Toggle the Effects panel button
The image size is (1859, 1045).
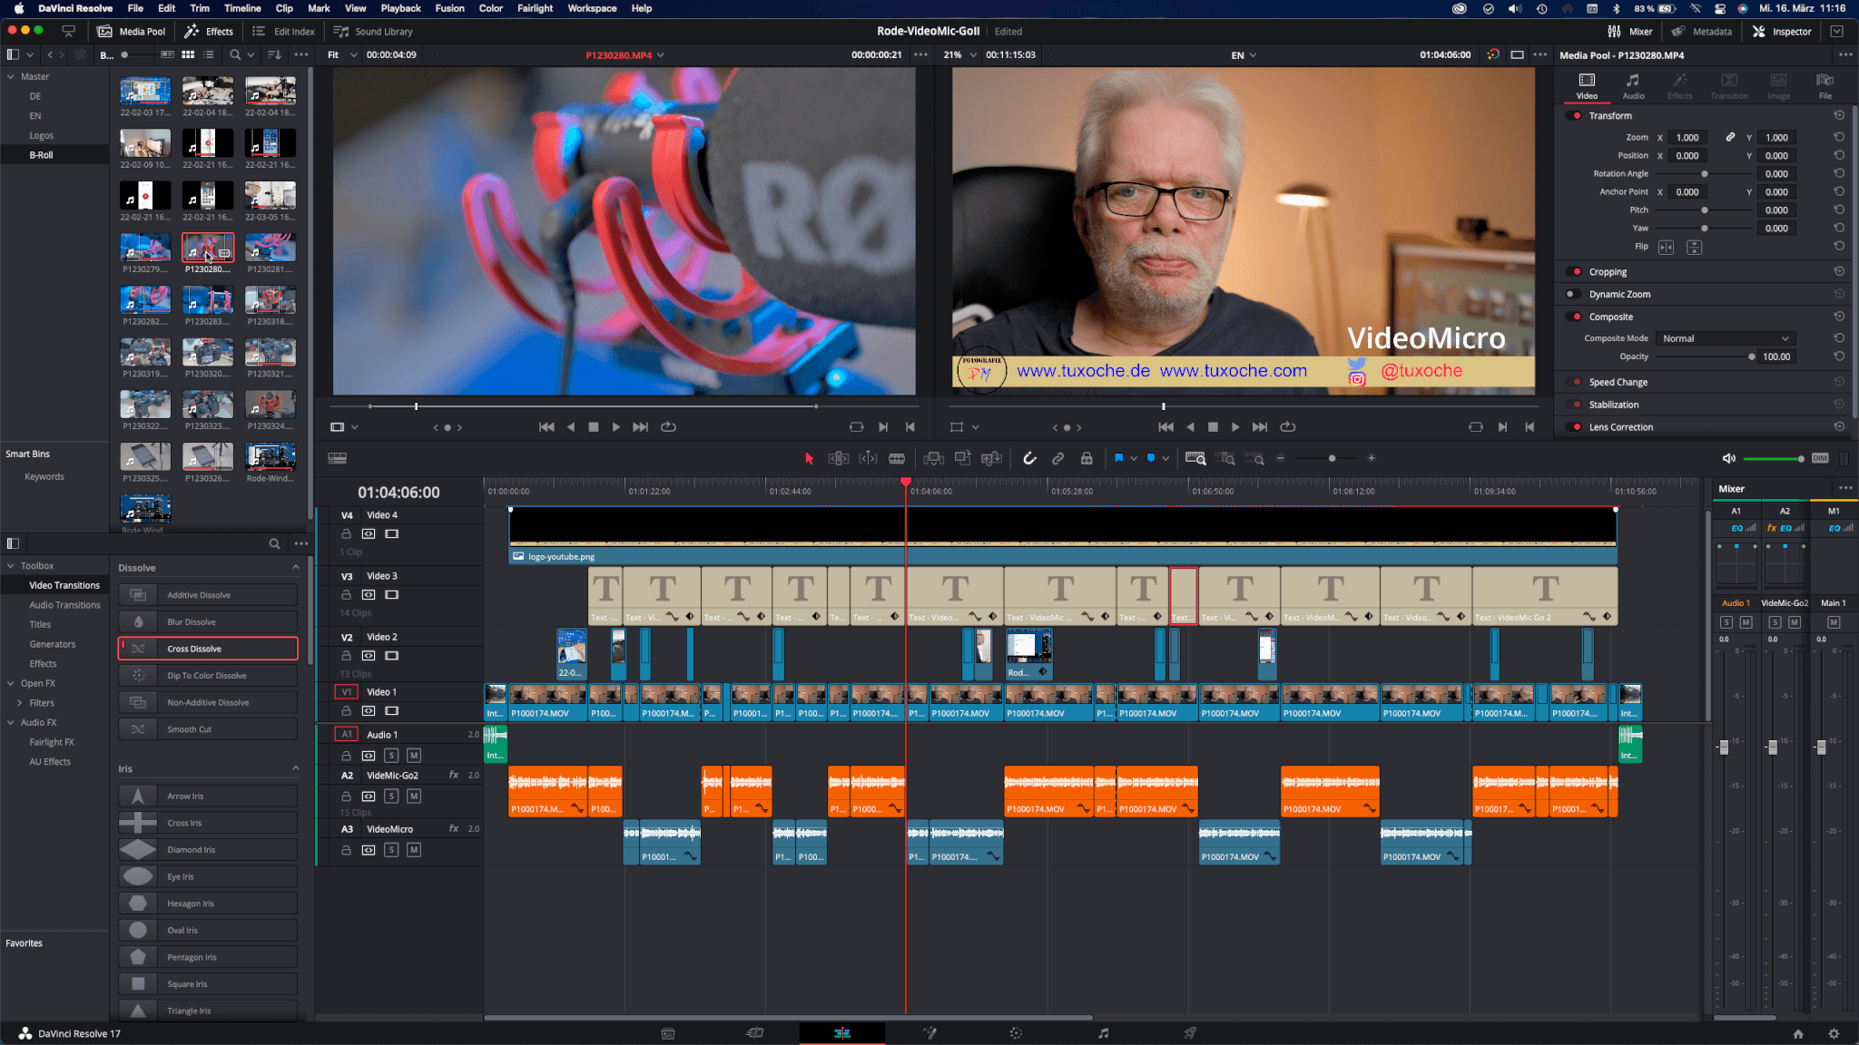pos(209,31)
